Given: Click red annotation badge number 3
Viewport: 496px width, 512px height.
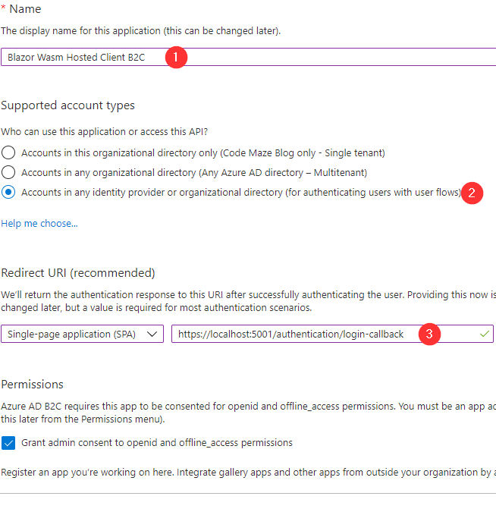Looking at the screenshot, I should pos(431,334).
